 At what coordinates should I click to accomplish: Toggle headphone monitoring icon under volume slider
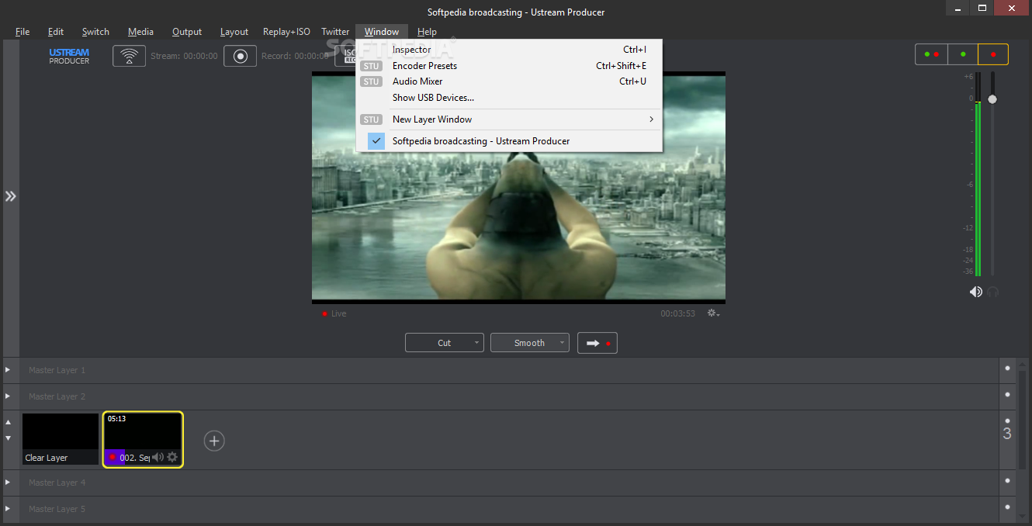click(x=993, y=292)
